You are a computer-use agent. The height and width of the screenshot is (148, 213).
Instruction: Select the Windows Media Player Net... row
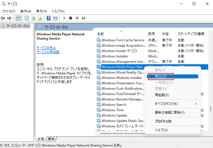123,67
